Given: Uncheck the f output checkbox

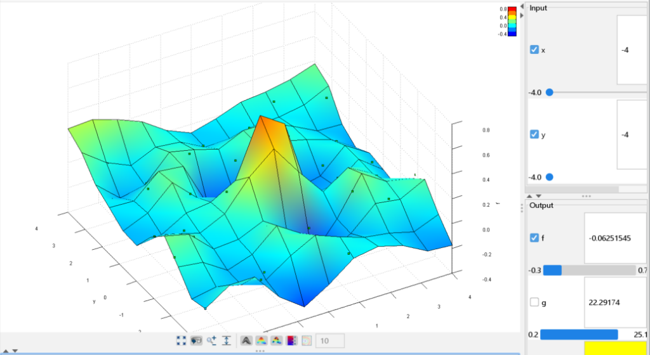Looking at the screenshot, I should pyautogui.click(x=534, y=238).
